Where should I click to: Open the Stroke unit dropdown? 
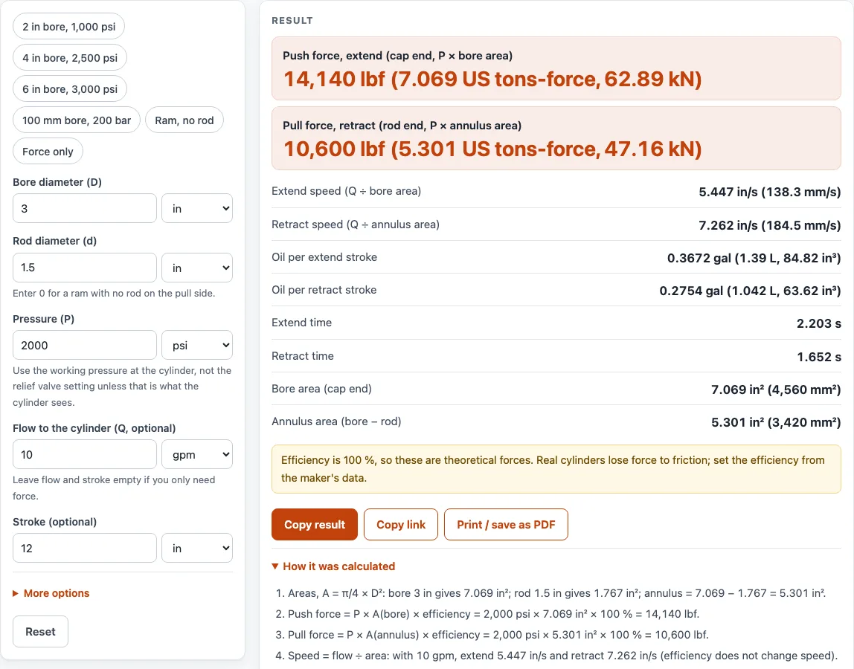coord(197,548)
